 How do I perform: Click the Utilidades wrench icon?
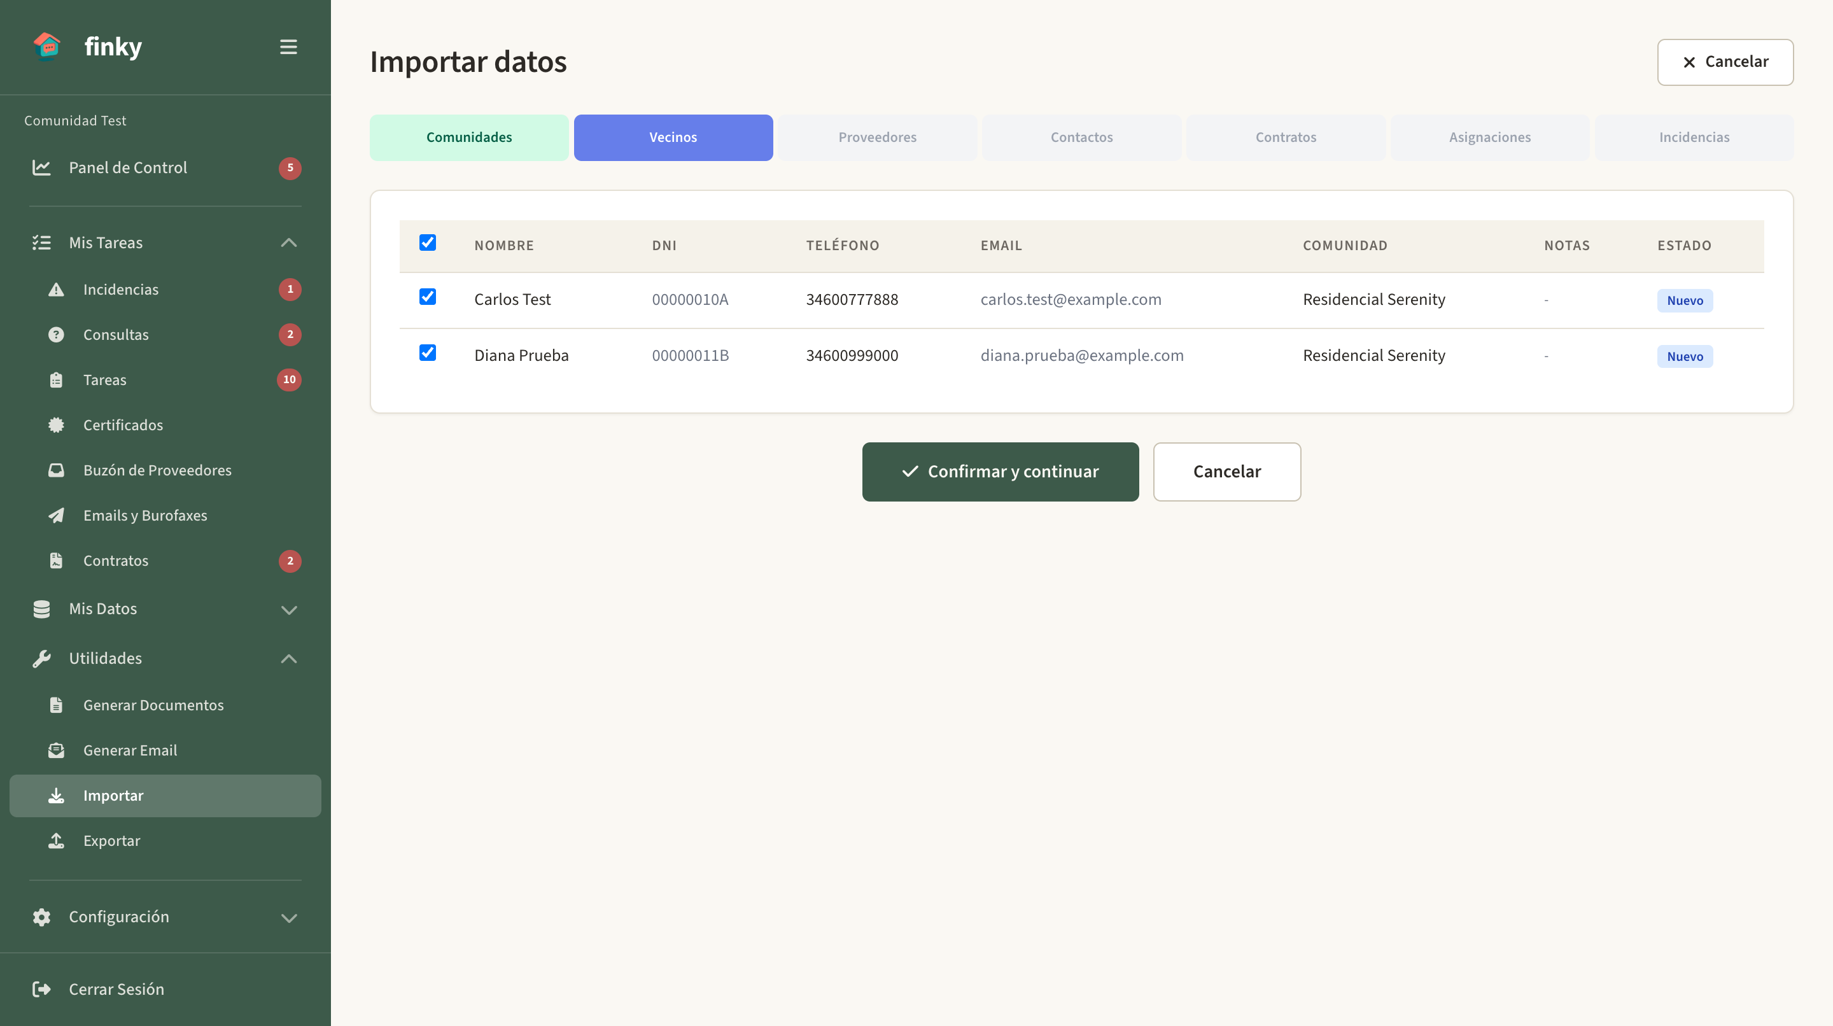(41, 659)
